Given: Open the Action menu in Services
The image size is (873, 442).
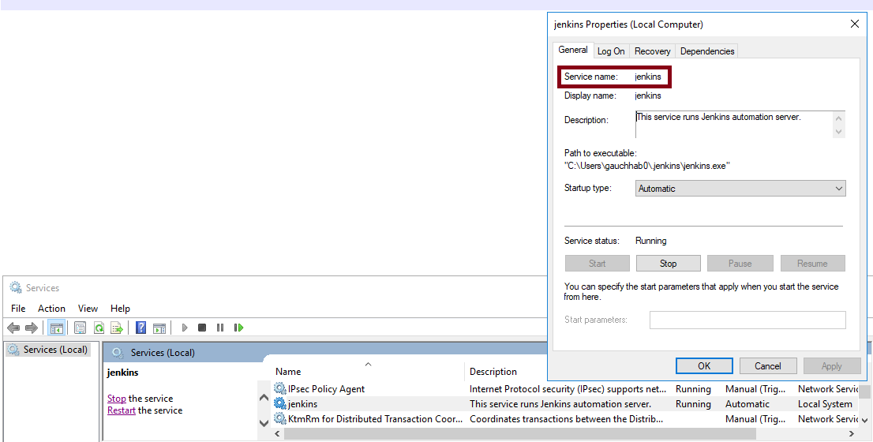Looking at the screenshot, I should (x=51, y=309).
